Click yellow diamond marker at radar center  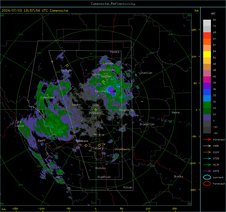pos(96,110)
